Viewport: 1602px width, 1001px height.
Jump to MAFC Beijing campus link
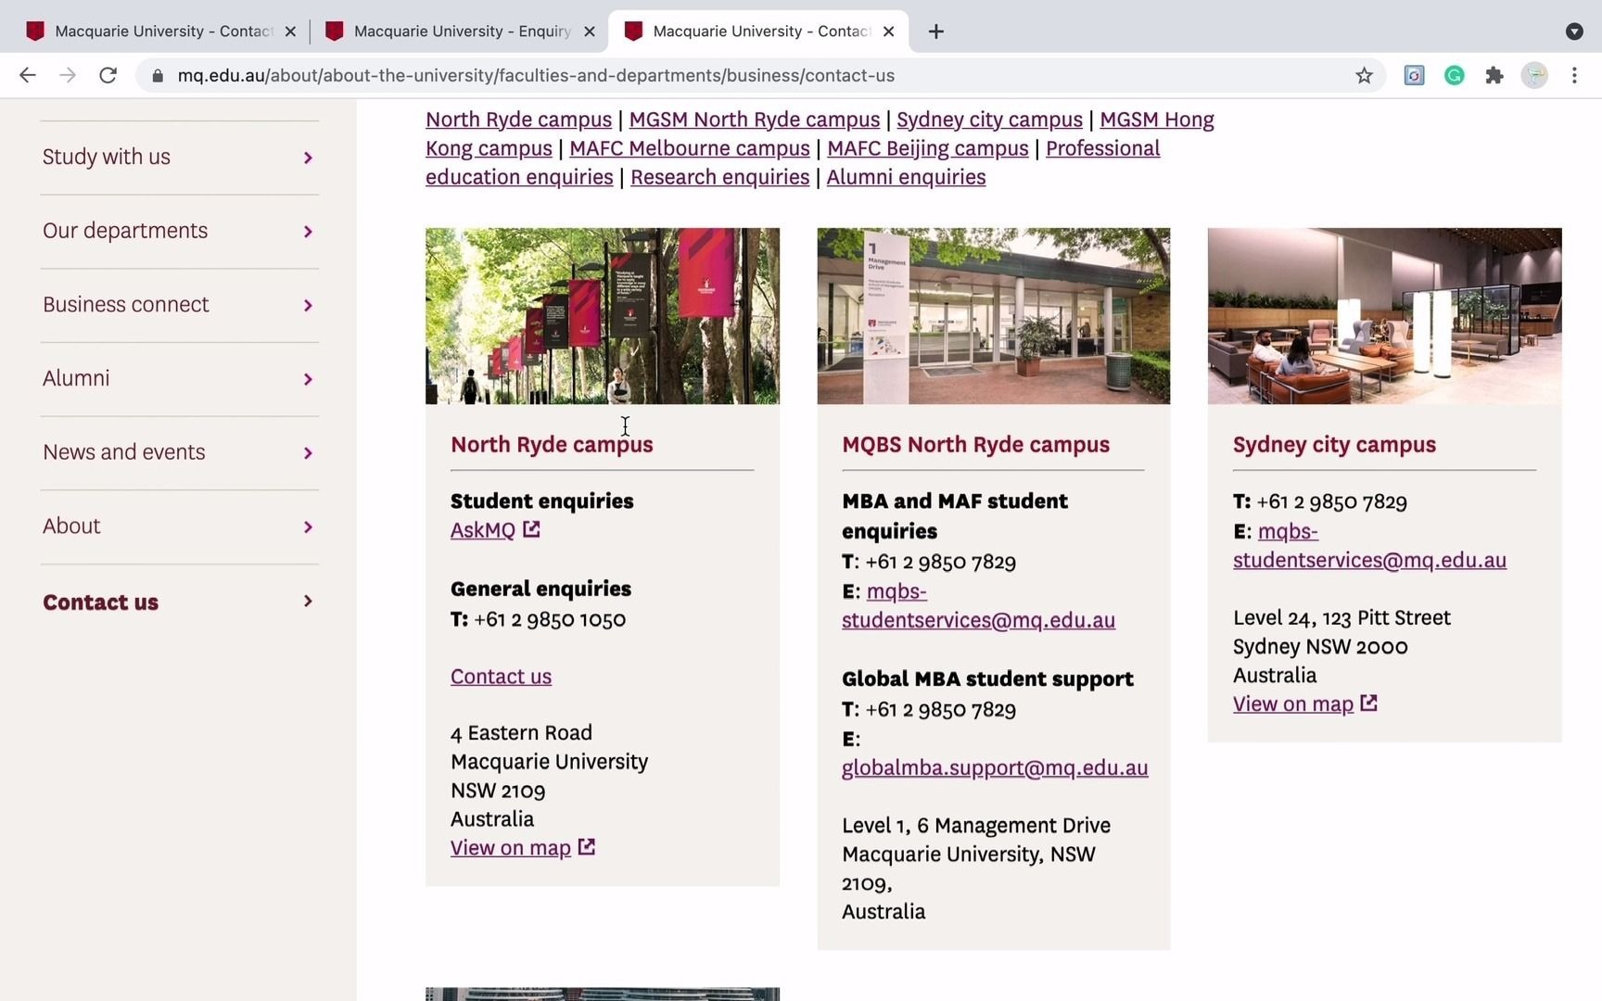tap(928, 148)
